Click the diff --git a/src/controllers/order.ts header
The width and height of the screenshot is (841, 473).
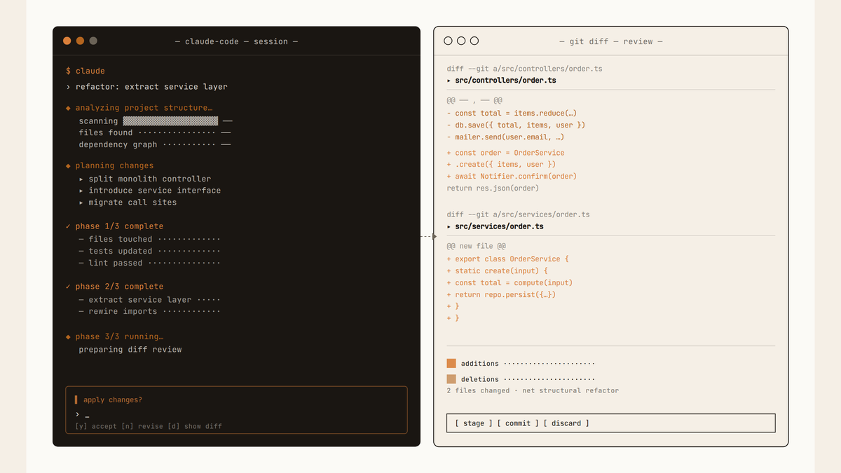point(524,69)
